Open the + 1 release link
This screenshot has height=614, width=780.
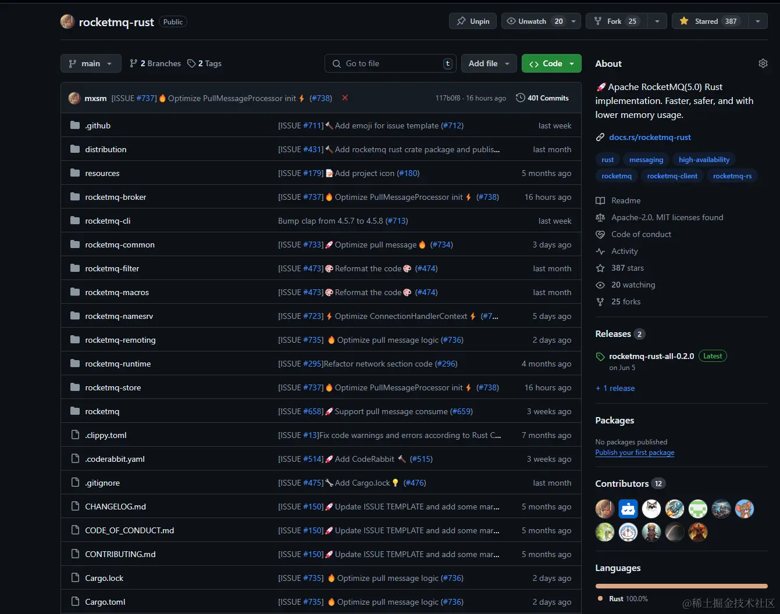click(615, 388)
